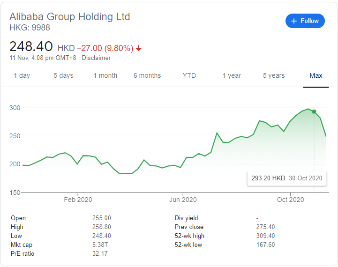Click the Alibaba Group Holding Ltd title

[70, 17]
